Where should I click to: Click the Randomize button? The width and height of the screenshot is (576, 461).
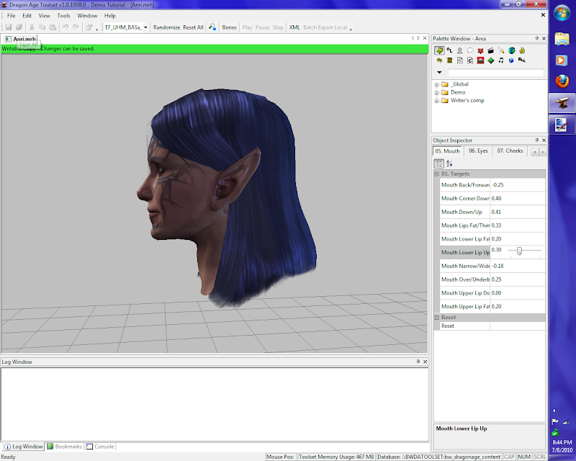(166, 27)
